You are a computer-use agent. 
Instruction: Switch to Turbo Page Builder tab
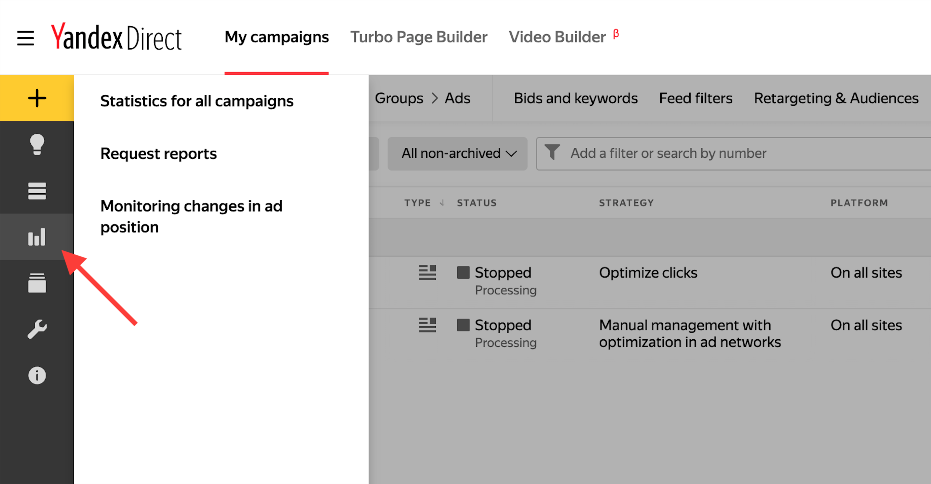click(x=419, y=37)
